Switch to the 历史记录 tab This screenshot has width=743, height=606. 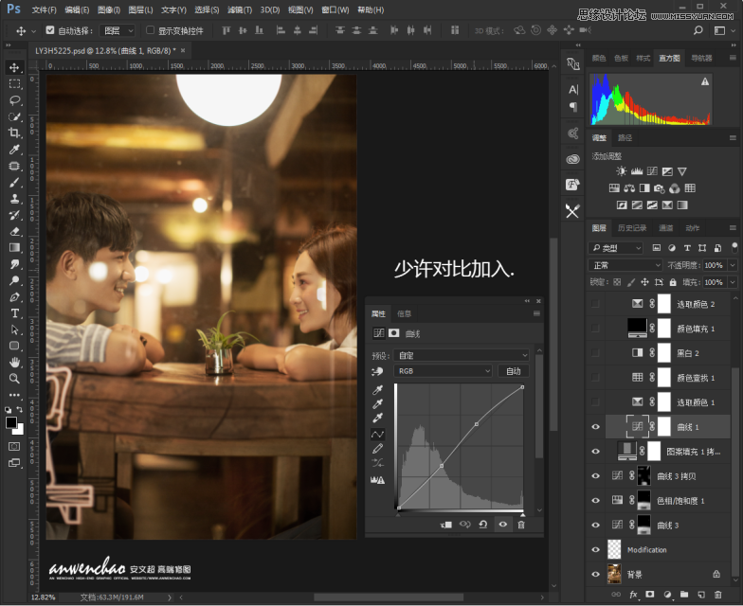632,228
